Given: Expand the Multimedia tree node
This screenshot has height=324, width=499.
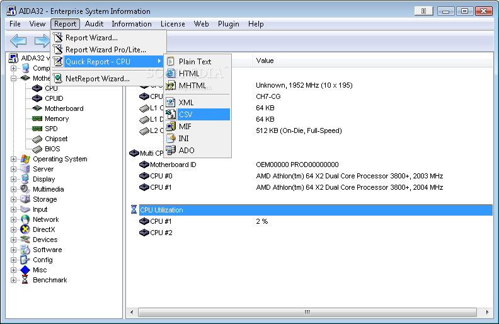Looking at the screenshot, I should point(13,189).
